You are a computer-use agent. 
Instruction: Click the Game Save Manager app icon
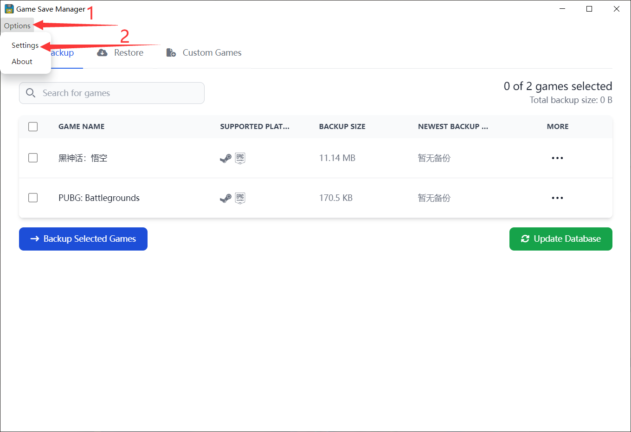pos(9,9)
